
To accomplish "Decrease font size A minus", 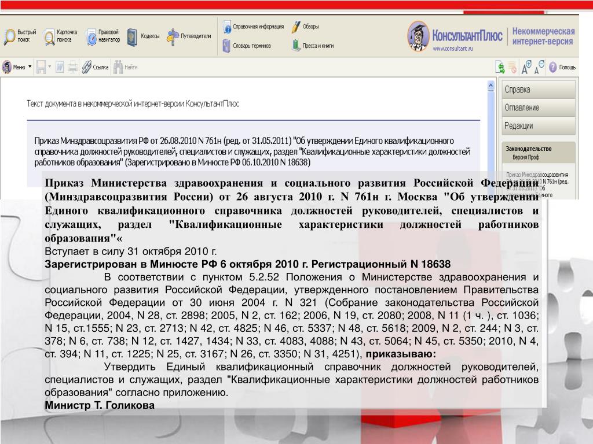I will click(x=539, y=67).
